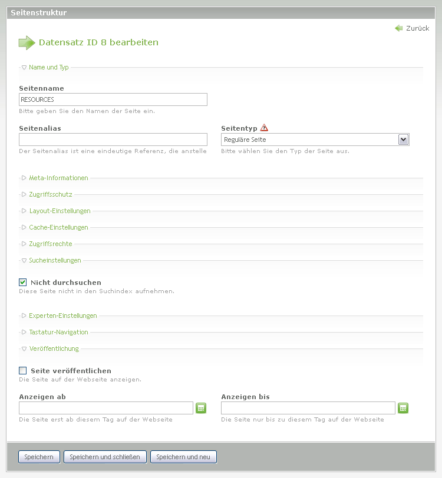Click Speichern und schließen button
442x478 pixels.
[105, 457]
